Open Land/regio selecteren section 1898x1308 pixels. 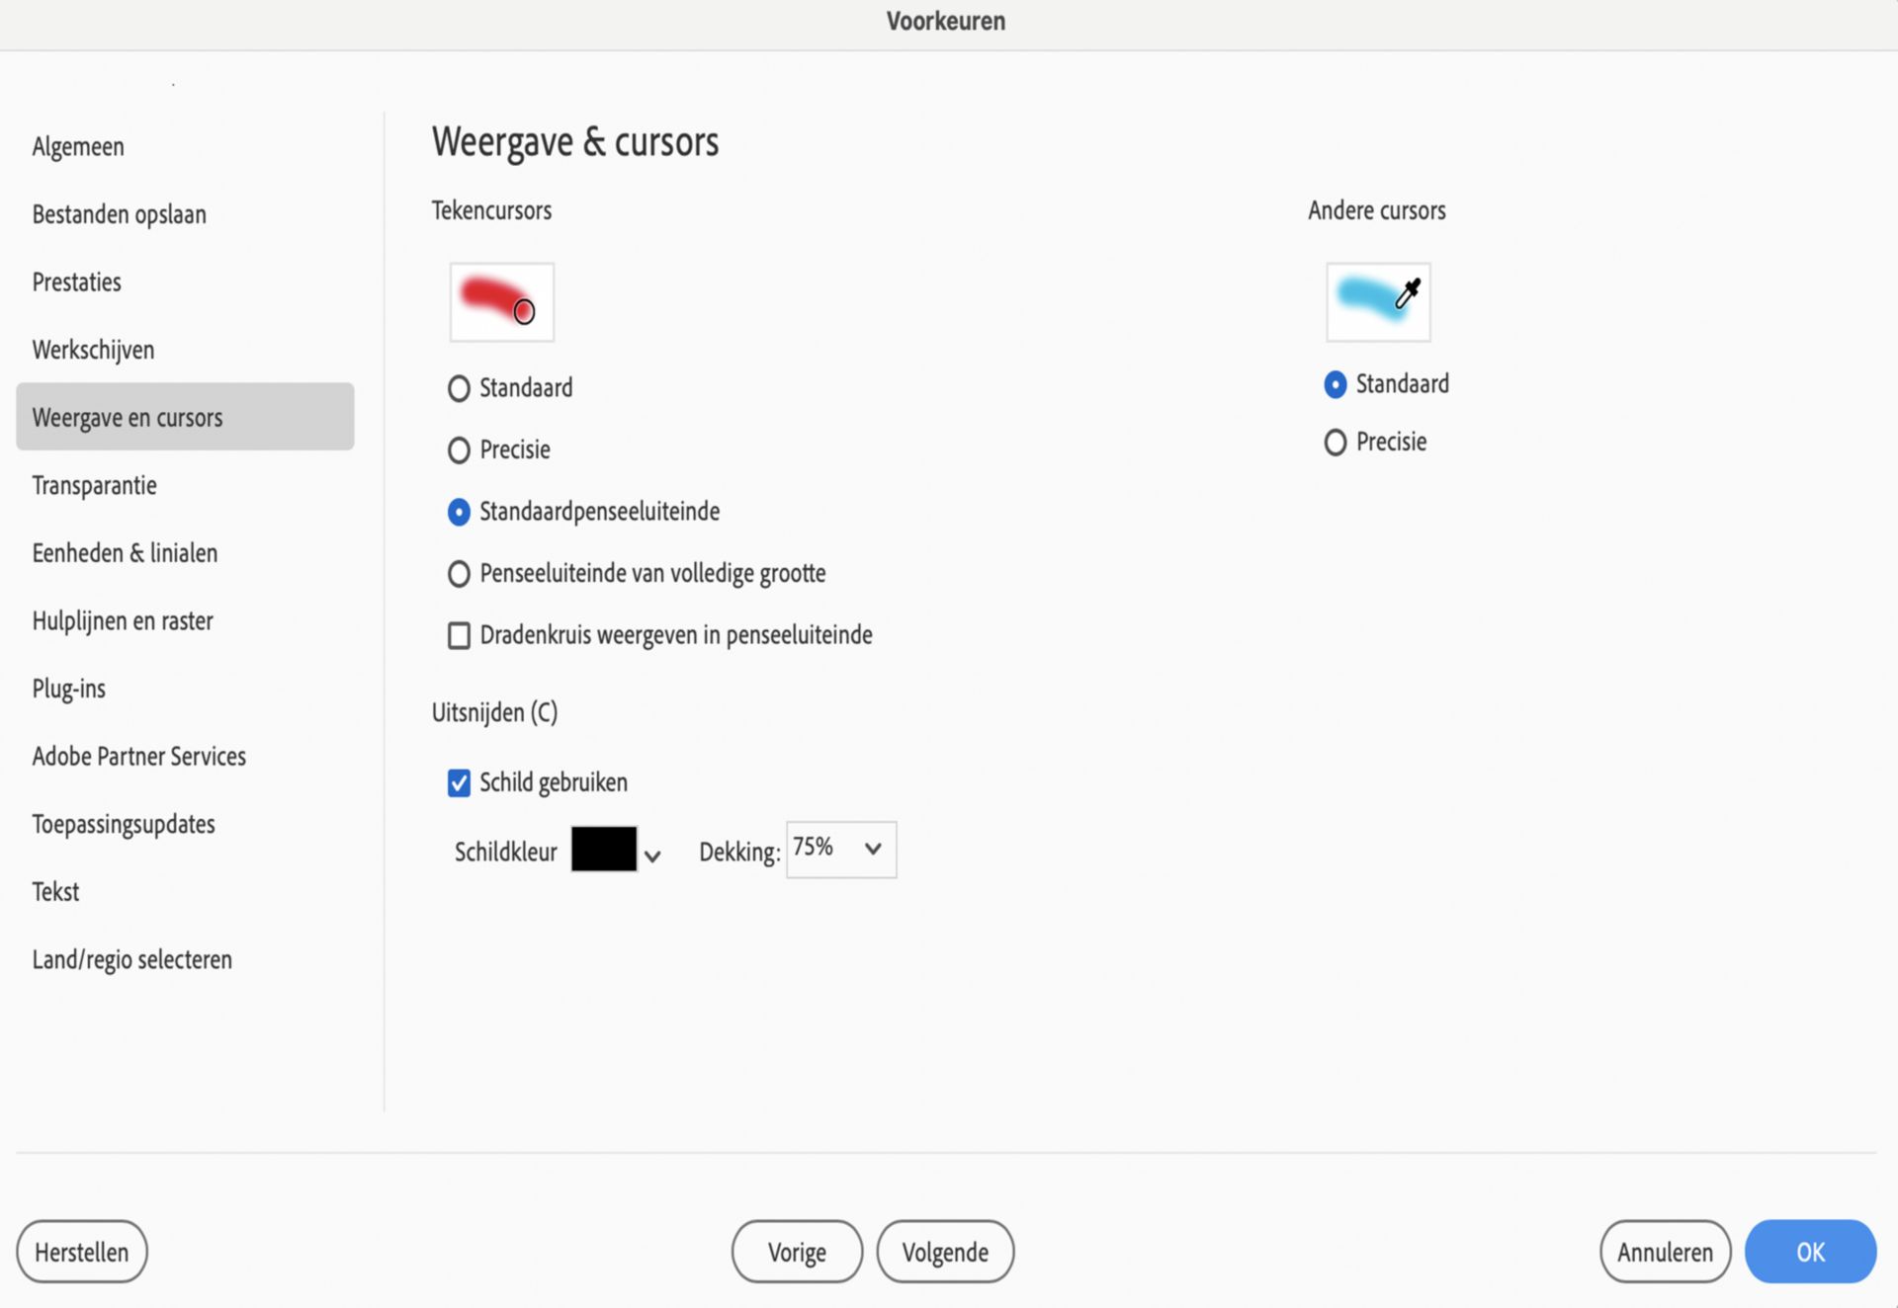[185, 959]
